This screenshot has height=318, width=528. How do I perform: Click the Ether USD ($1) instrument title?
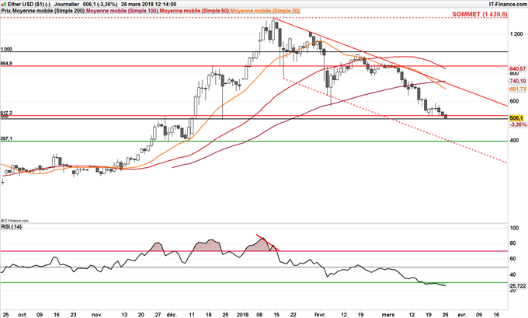pos(29,4)
